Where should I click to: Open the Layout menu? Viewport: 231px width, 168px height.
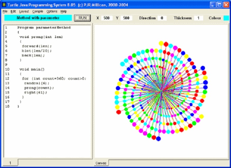pyautogui.click(x=24, y=11)
